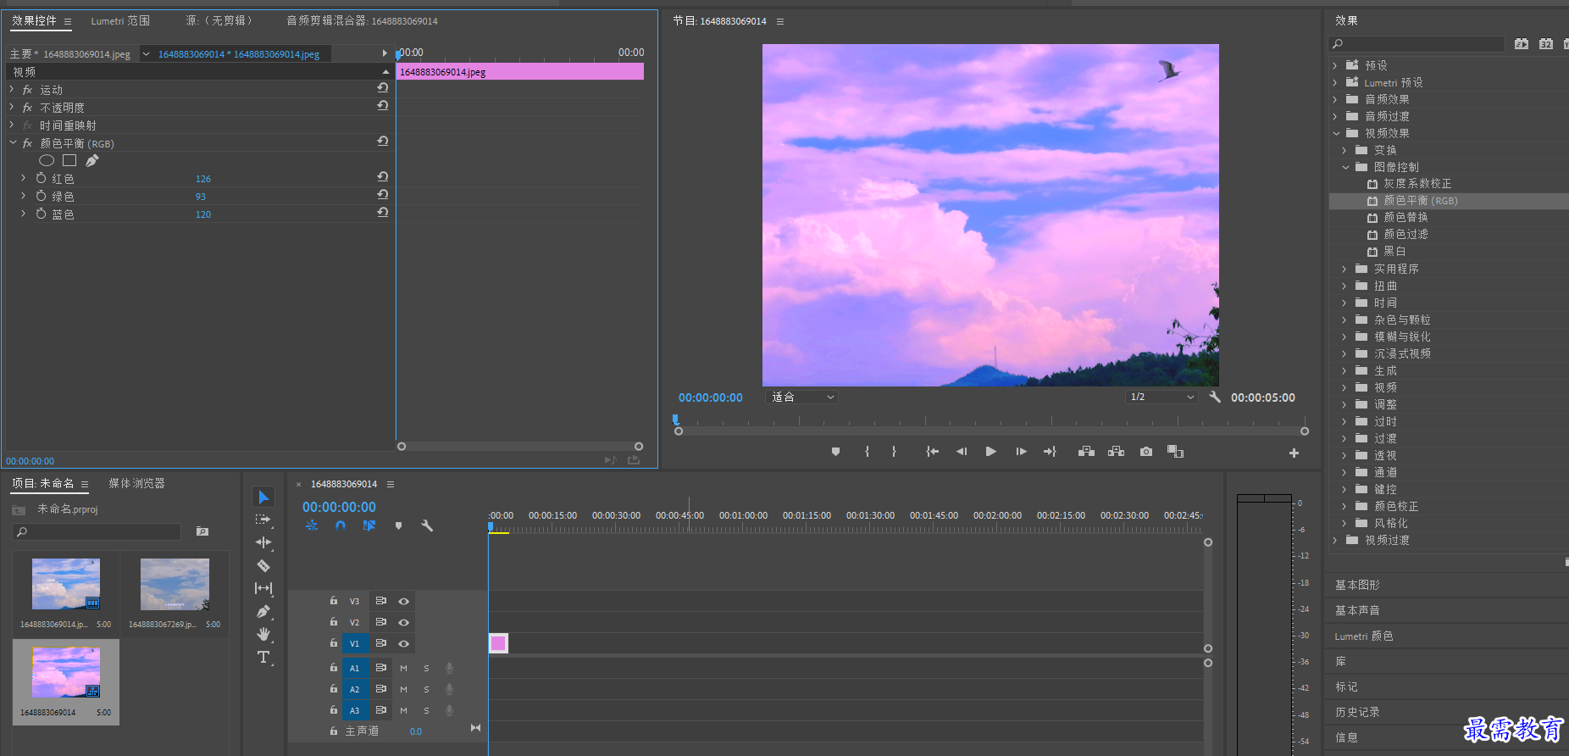Open timeline sequence panel menu
The width and height of the screenshot is (1569, 756).
tap(391, 484)
